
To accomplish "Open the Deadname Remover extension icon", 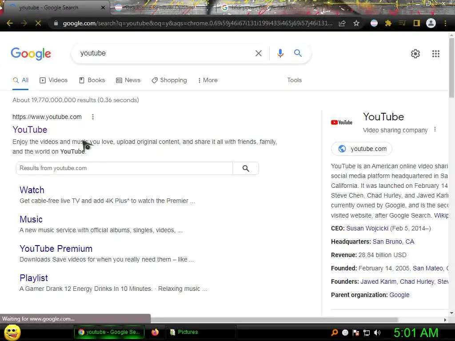I will 374,23.
